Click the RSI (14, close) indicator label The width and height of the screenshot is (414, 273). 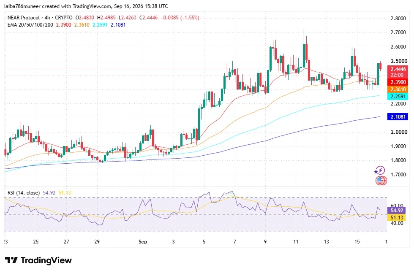pos(24,193)
